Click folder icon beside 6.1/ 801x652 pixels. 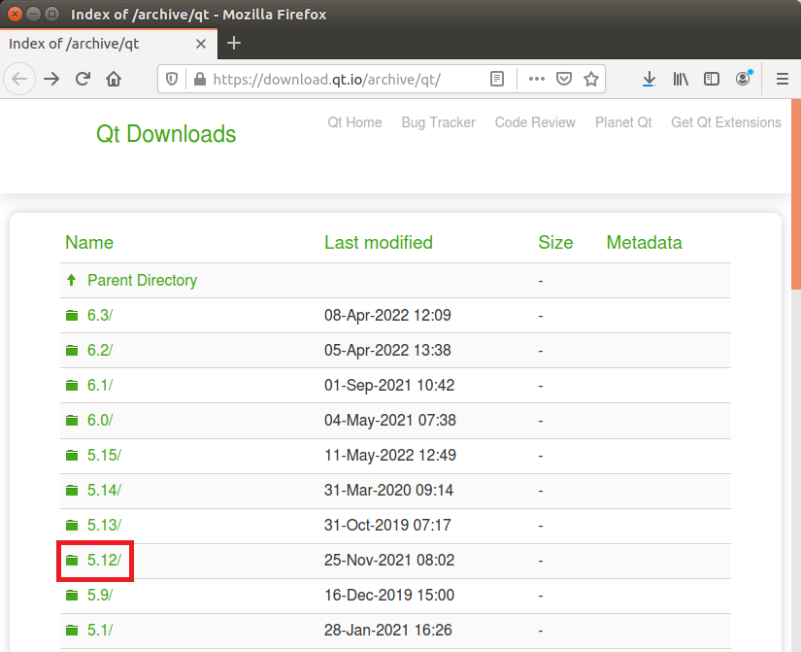(x=72, y=385)
